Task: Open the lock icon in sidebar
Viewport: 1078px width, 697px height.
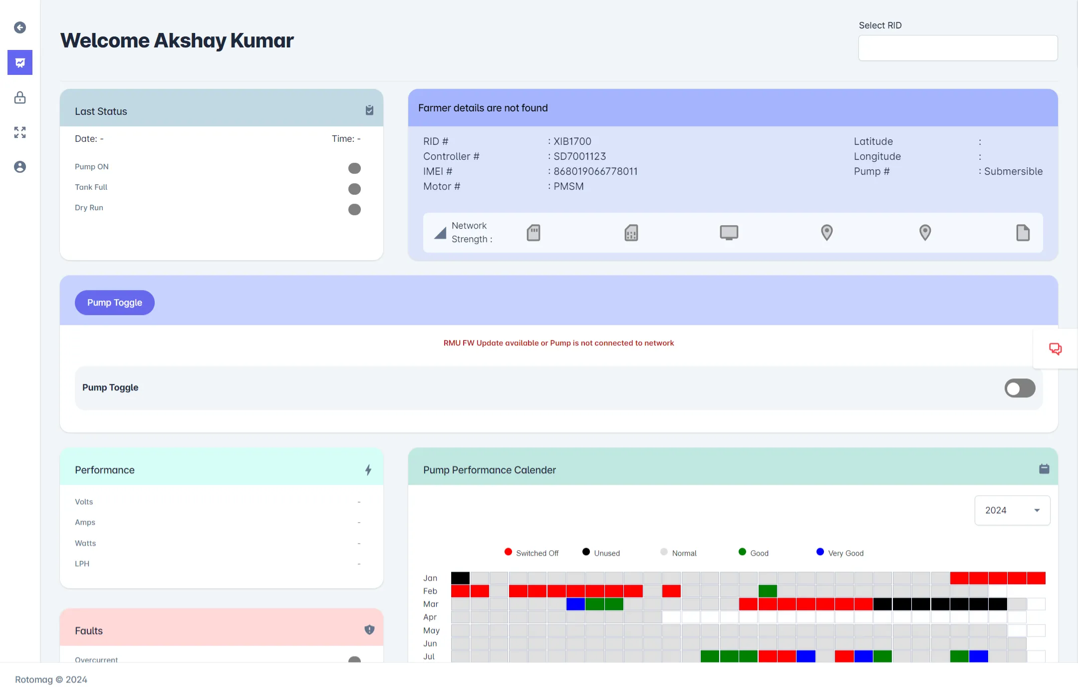Action: 20,97
